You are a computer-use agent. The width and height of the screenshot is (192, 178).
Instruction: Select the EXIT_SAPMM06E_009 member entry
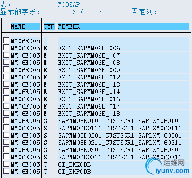coord(124,70)
